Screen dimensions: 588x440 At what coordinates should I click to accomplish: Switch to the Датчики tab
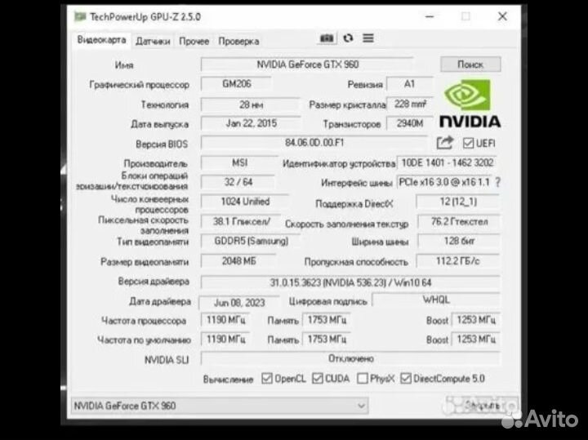(153, 42)
